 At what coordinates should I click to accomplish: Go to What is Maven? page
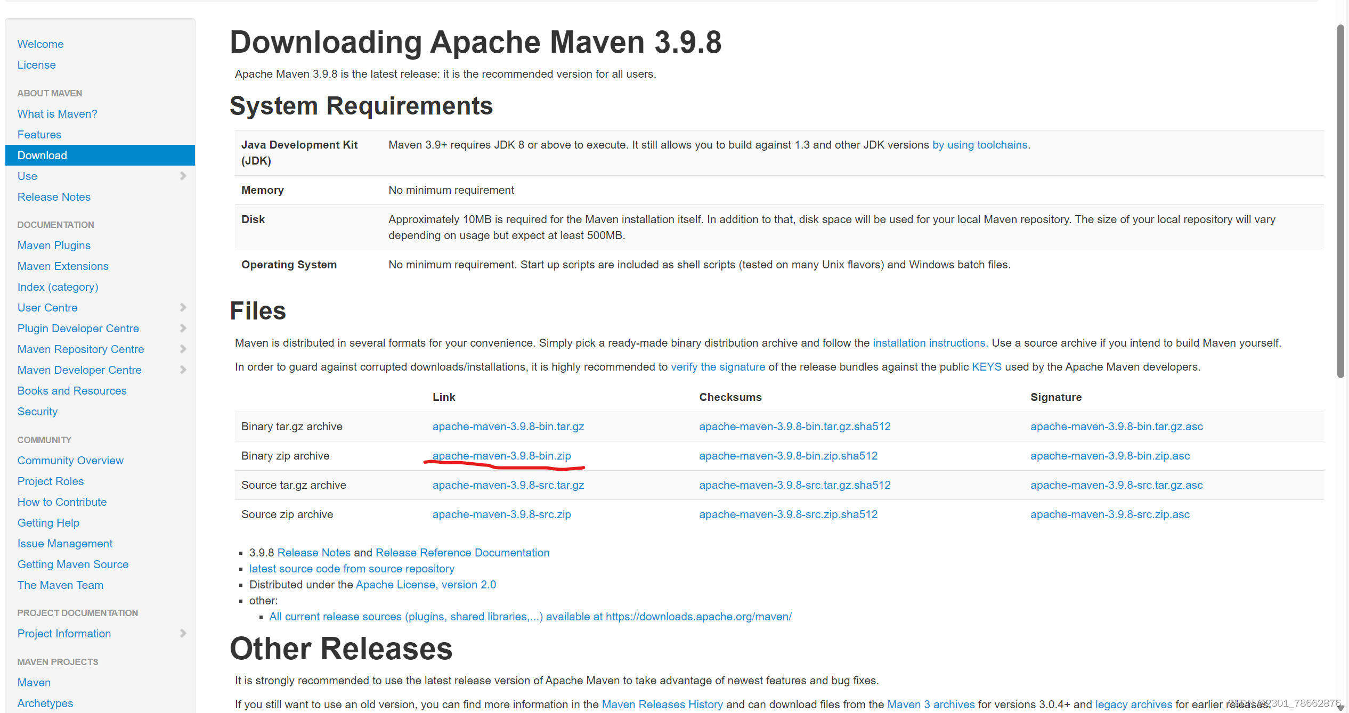[x=58, y=114]
